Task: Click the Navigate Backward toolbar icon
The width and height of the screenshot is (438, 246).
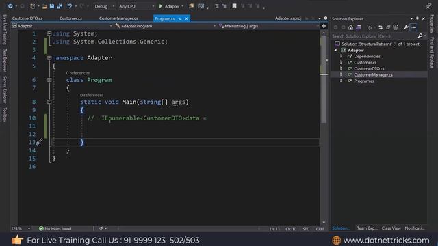Action: tap(10, 6)
